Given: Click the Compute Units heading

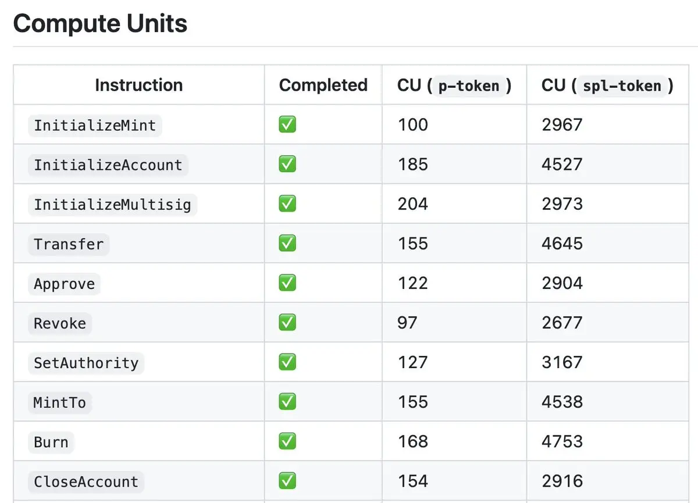Looking at the screenshot, I should [100, 24].
